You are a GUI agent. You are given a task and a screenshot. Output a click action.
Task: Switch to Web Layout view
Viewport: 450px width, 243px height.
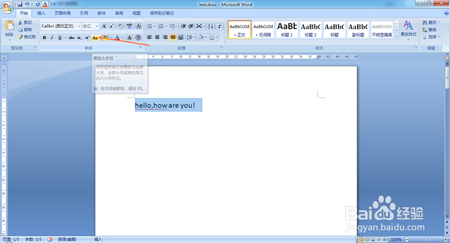[372, 239]
